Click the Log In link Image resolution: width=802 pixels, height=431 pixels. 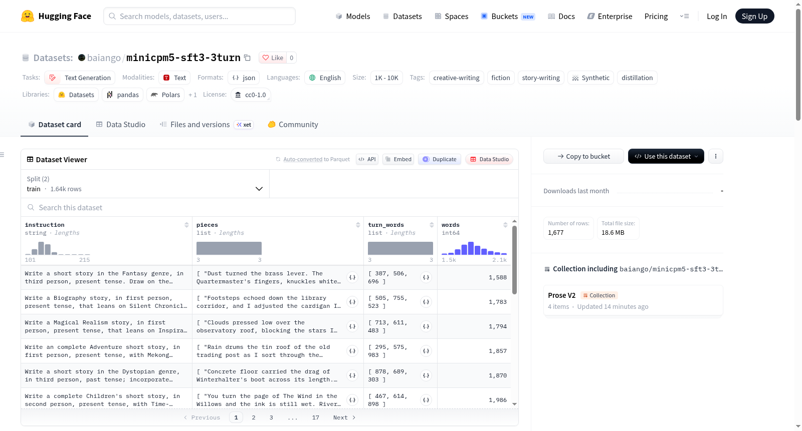pyautogui.click(x=717, y=16)
